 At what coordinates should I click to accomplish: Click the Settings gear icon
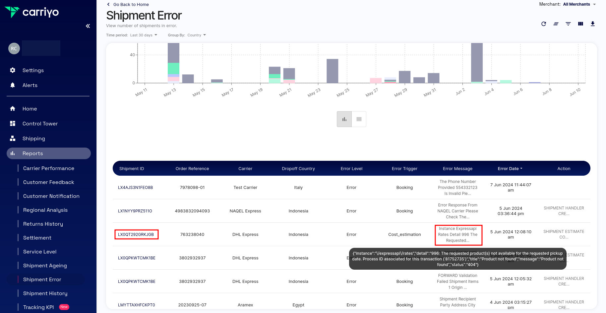(13, 70)
